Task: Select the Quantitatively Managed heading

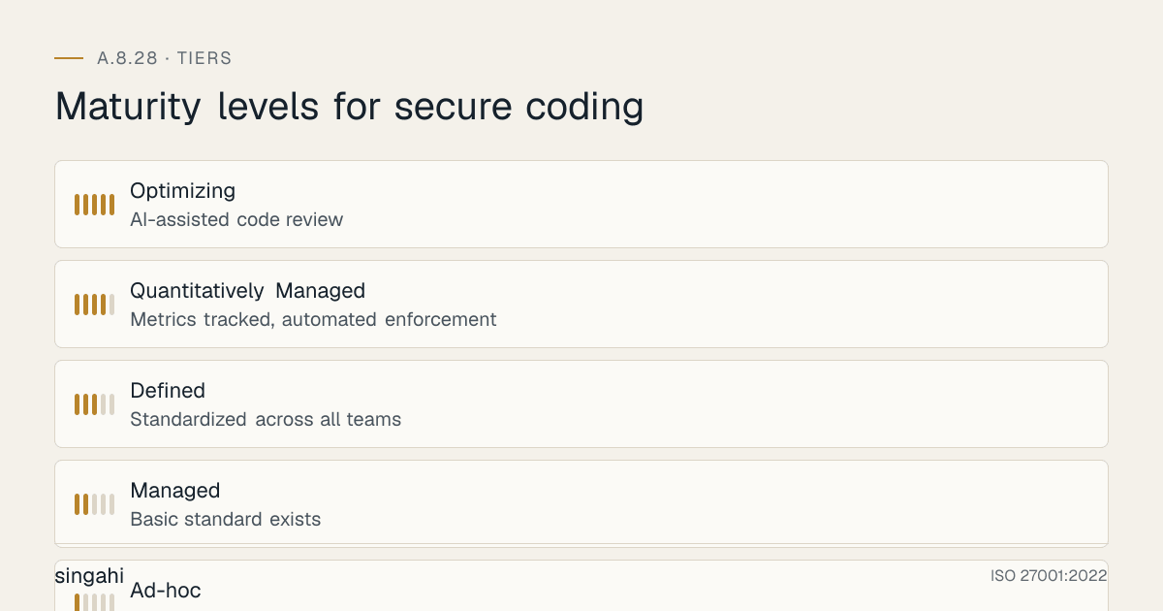Action: point(247,291)
